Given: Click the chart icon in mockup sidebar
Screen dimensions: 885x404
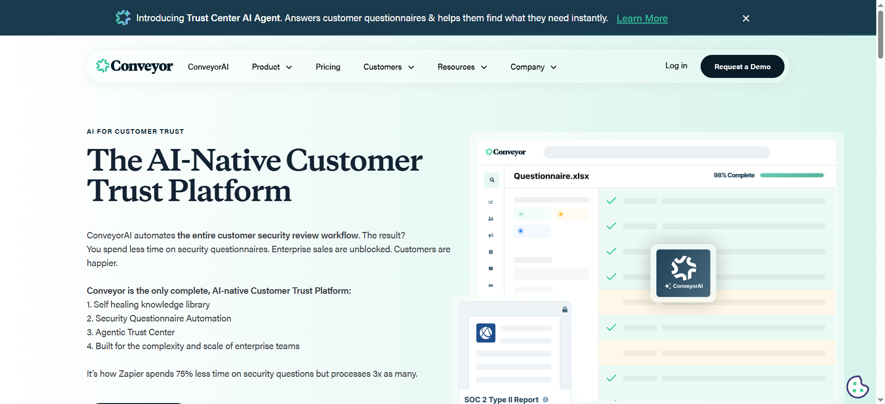Looking at the screenshot, I should 491,202.
